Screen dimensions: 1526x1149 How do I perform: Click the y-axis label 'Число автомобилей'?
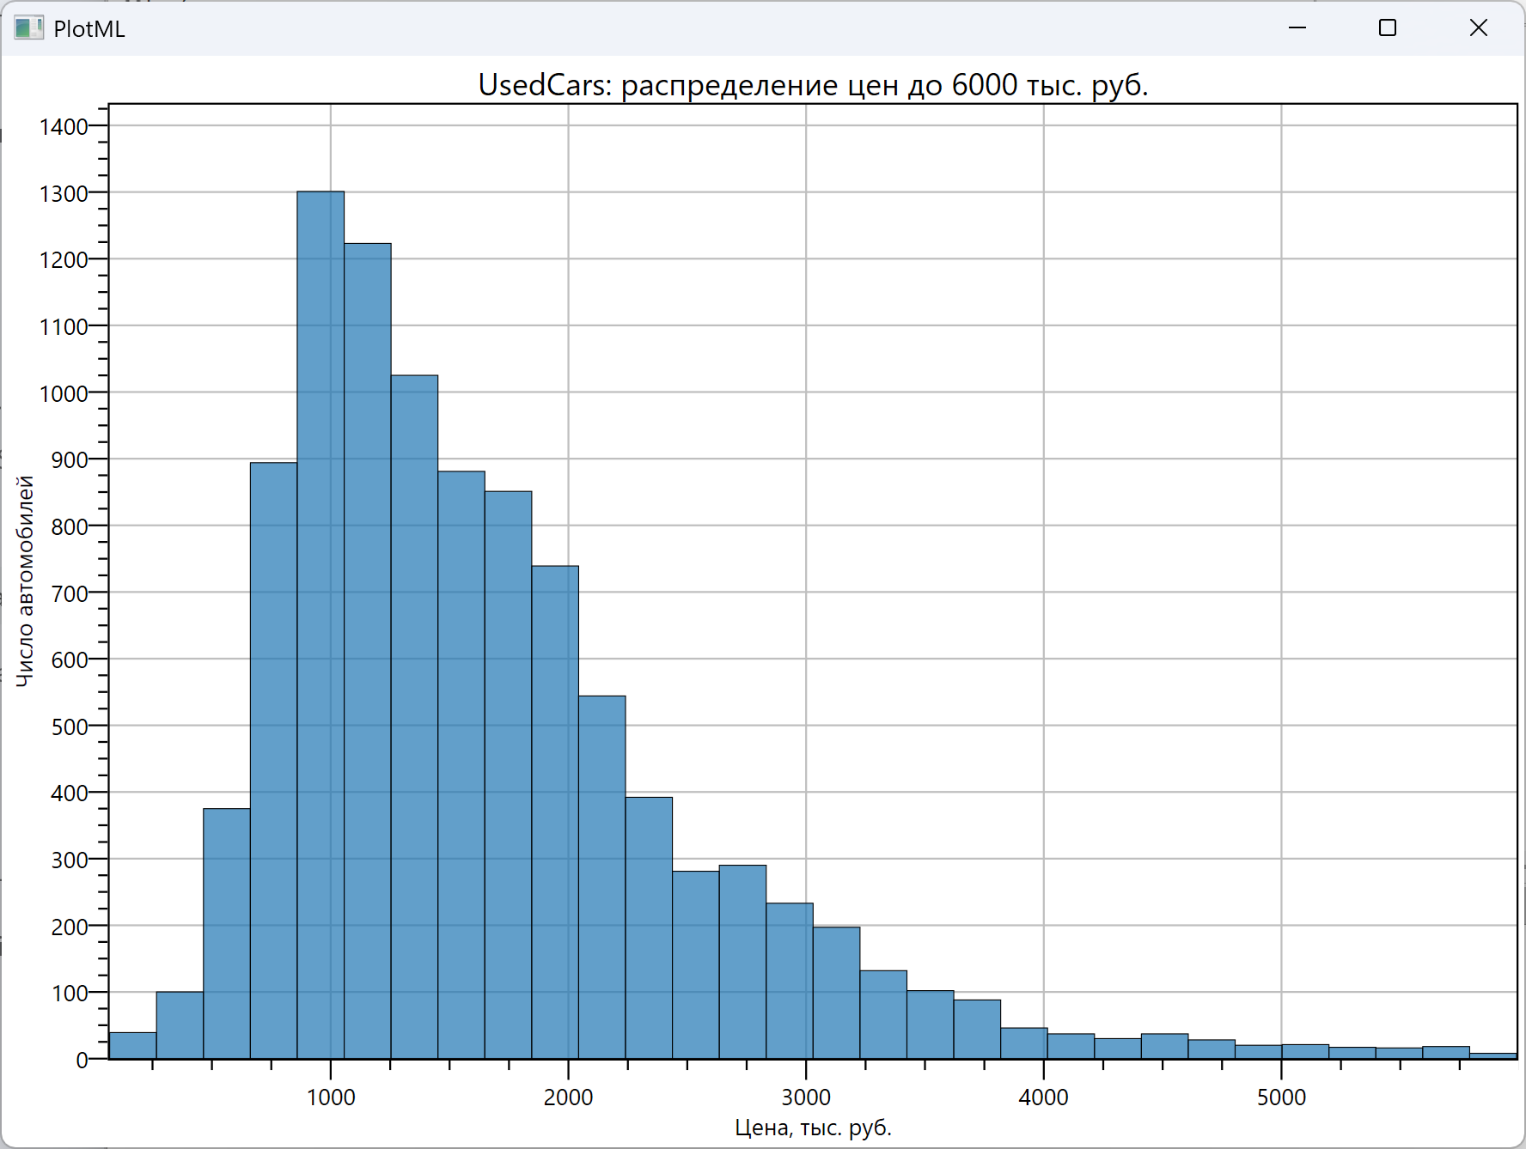click(x=26, y=581)
